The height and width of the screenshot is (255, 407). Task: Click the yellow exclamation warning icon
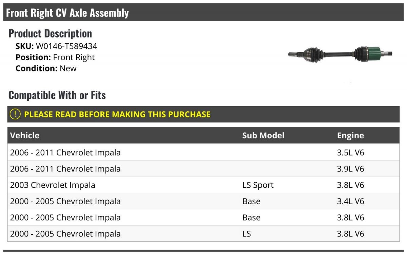click(x=15, y=114)
